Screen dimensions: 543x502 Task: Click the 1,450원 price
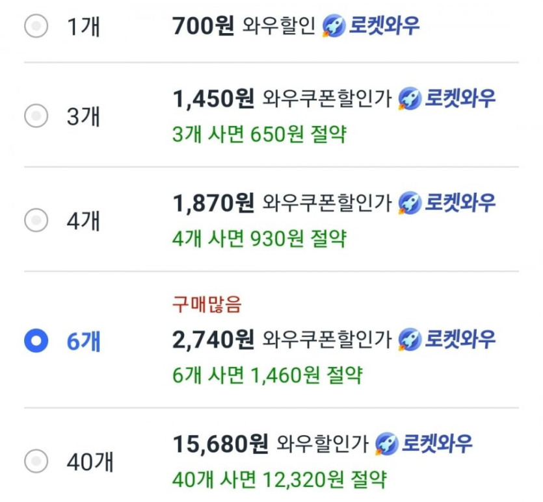(213, 98)
